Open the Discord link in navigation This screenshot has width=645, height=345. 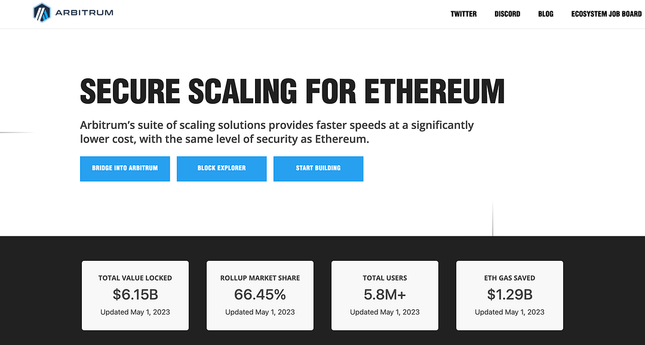coord(507,13)
